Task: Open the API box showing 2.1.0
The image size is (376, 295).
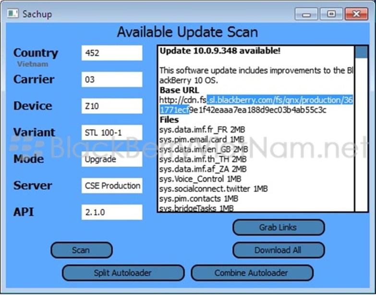Action: (112, 212)
